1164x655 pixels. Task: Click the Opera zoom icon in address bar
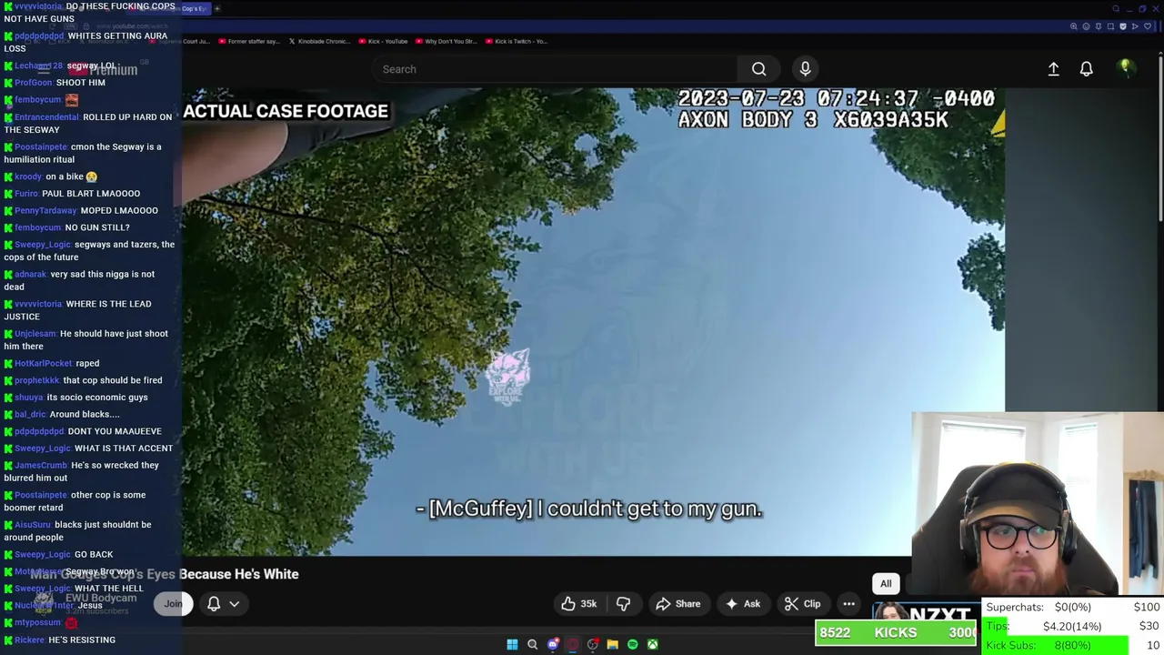click(x=1074, y=26)
